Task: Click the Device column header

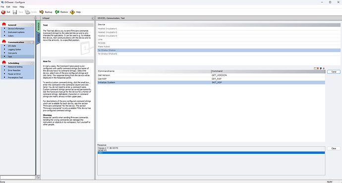Action: click(219, 25)
